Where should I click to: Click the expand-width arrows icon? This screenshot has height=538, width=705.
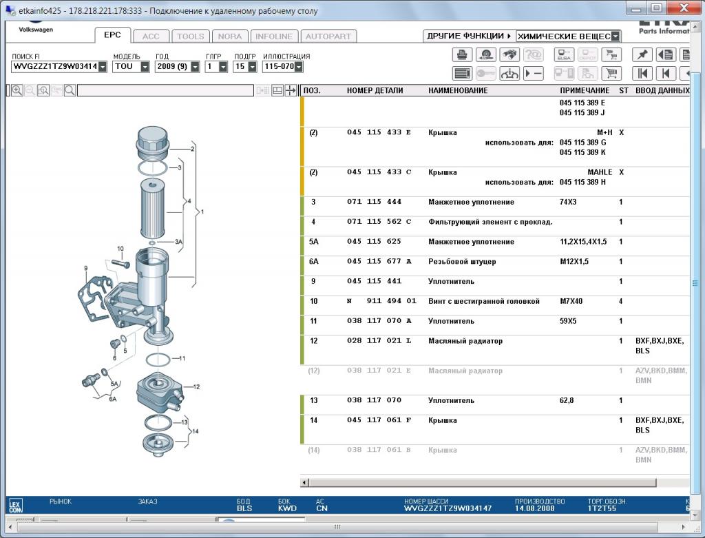point(291,90)
